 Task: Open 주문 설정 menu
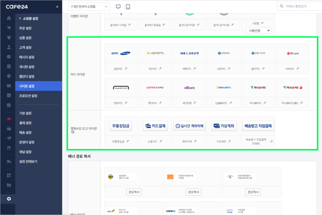(x=25, y=28)
